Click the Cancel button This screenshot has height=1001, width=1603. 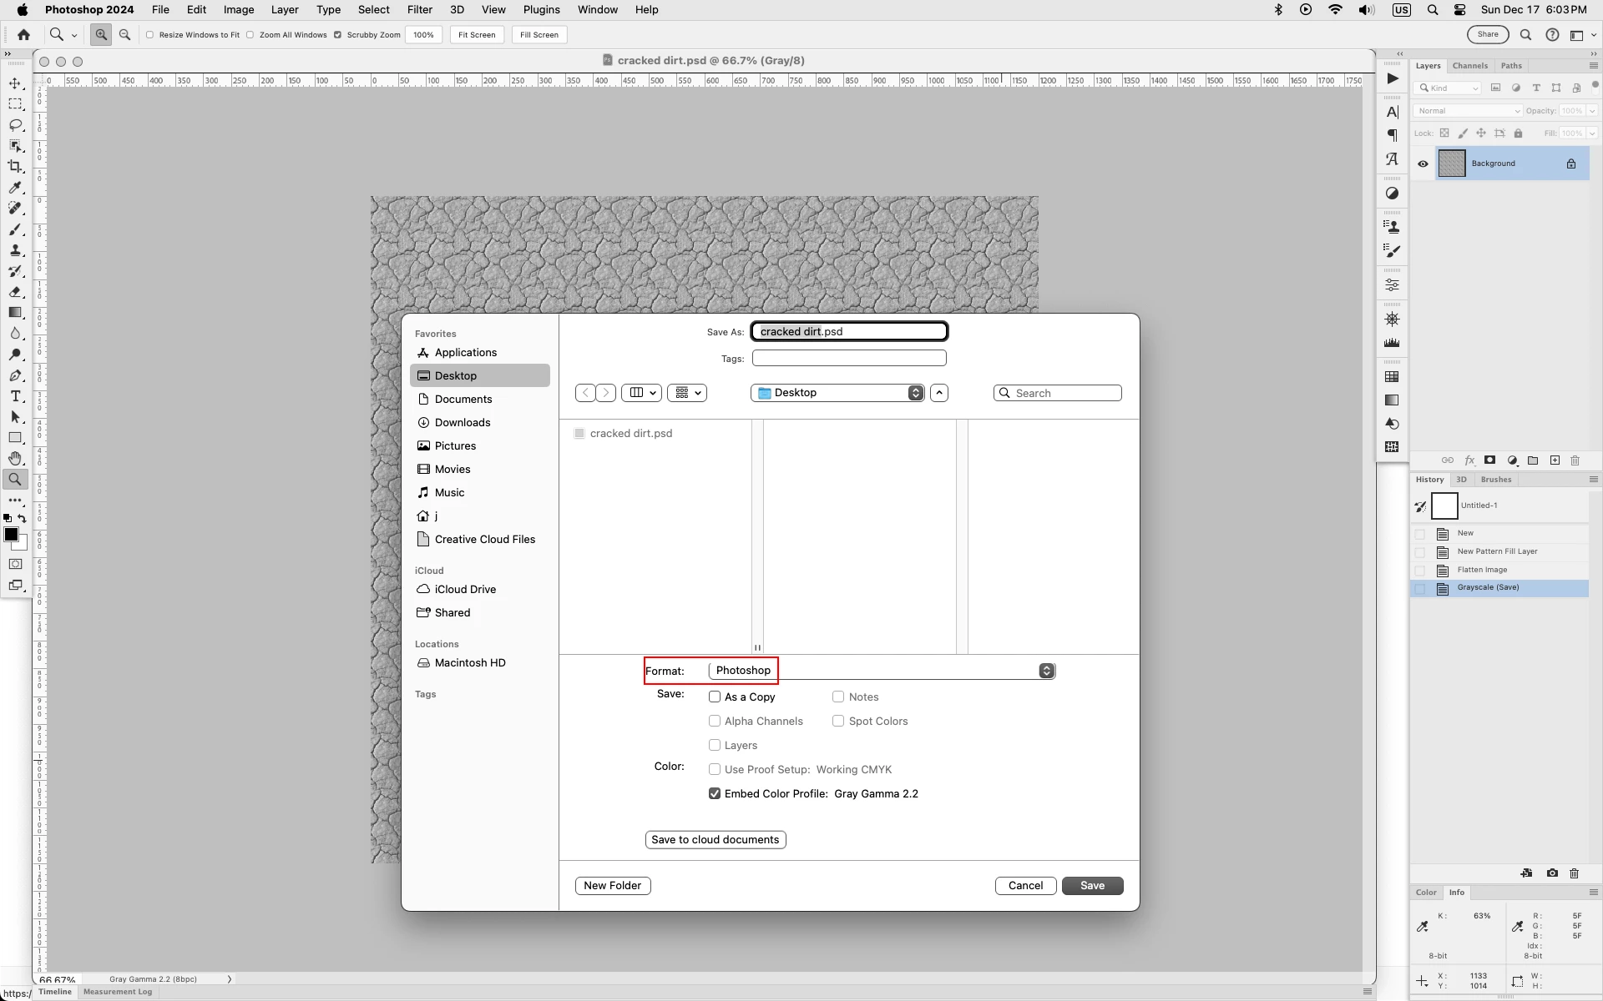click(1025, 886)
